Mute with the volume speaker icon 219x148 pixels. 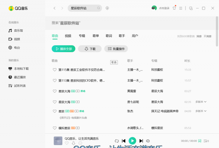coord(148,141)
